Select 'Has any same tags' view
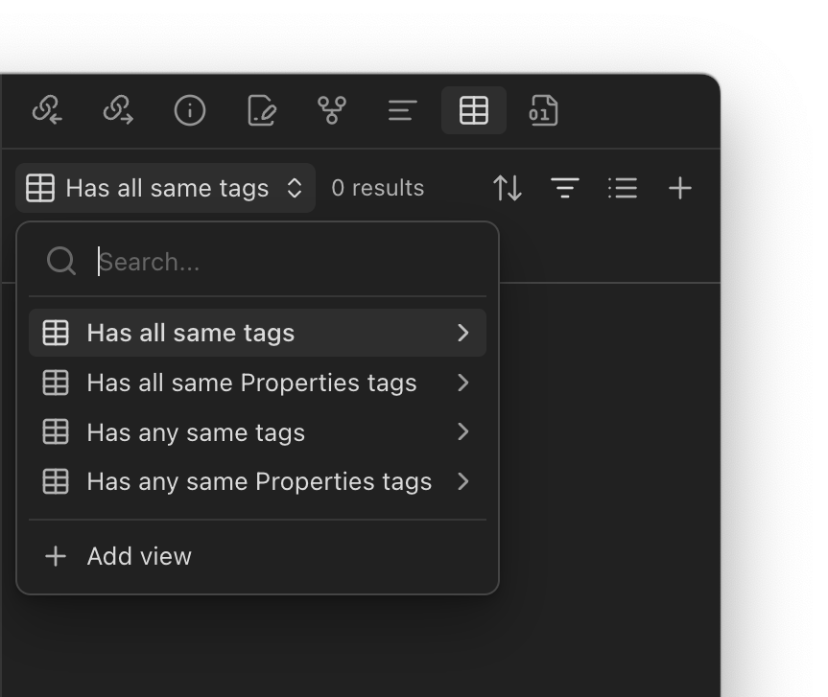Screen dimensions: 828x697 [x=196, y=432]
